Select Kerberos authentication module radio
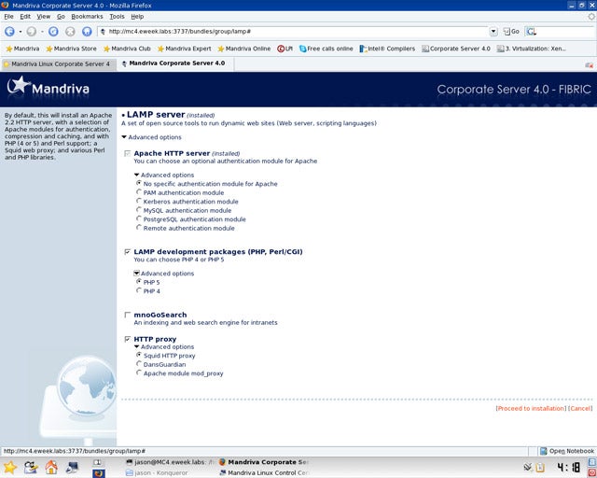The width and height of the screenshot is (597, 478). point(139,201)
